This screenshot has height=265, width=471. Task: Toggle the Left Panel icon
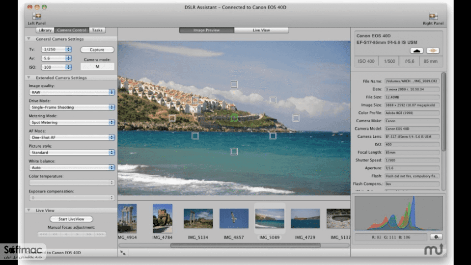pyautogui.click(x=37, y=17)
